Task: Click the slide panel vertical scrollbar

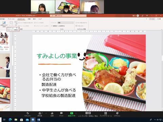Action: [13, 55]
